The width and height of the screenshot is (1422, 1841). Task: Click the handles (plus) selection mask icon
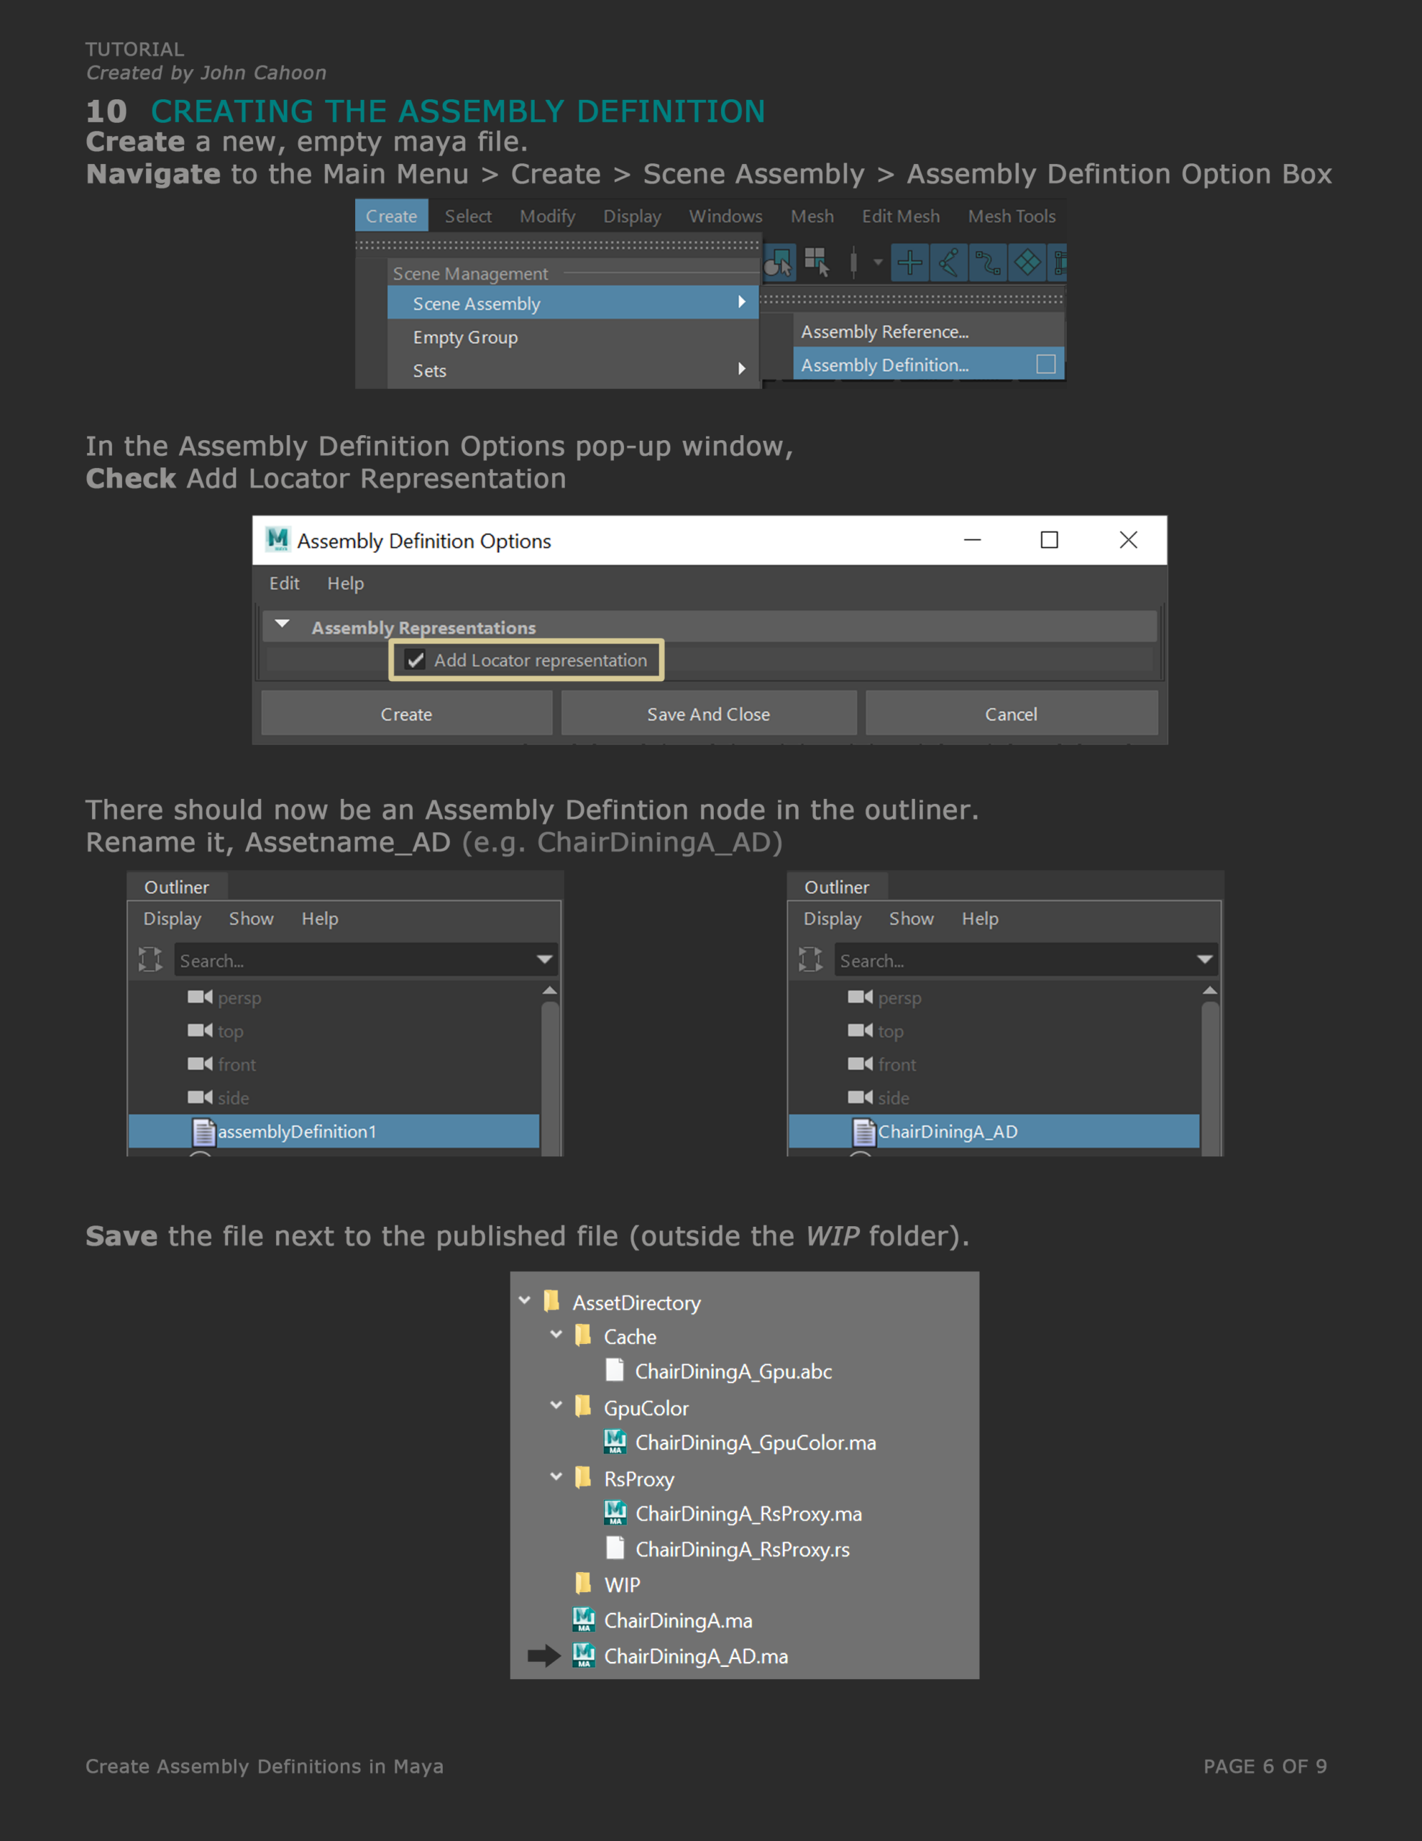point(909,263)
